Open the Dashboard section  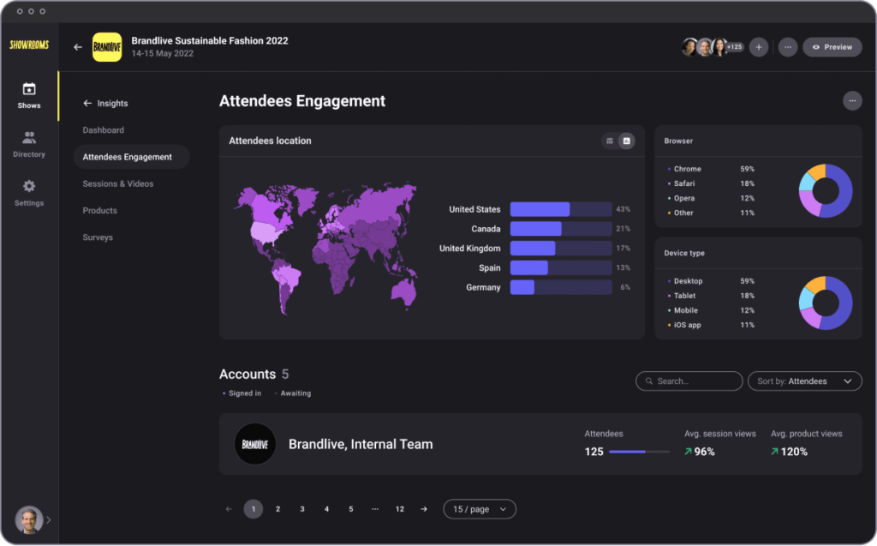(x=104, y=130)
